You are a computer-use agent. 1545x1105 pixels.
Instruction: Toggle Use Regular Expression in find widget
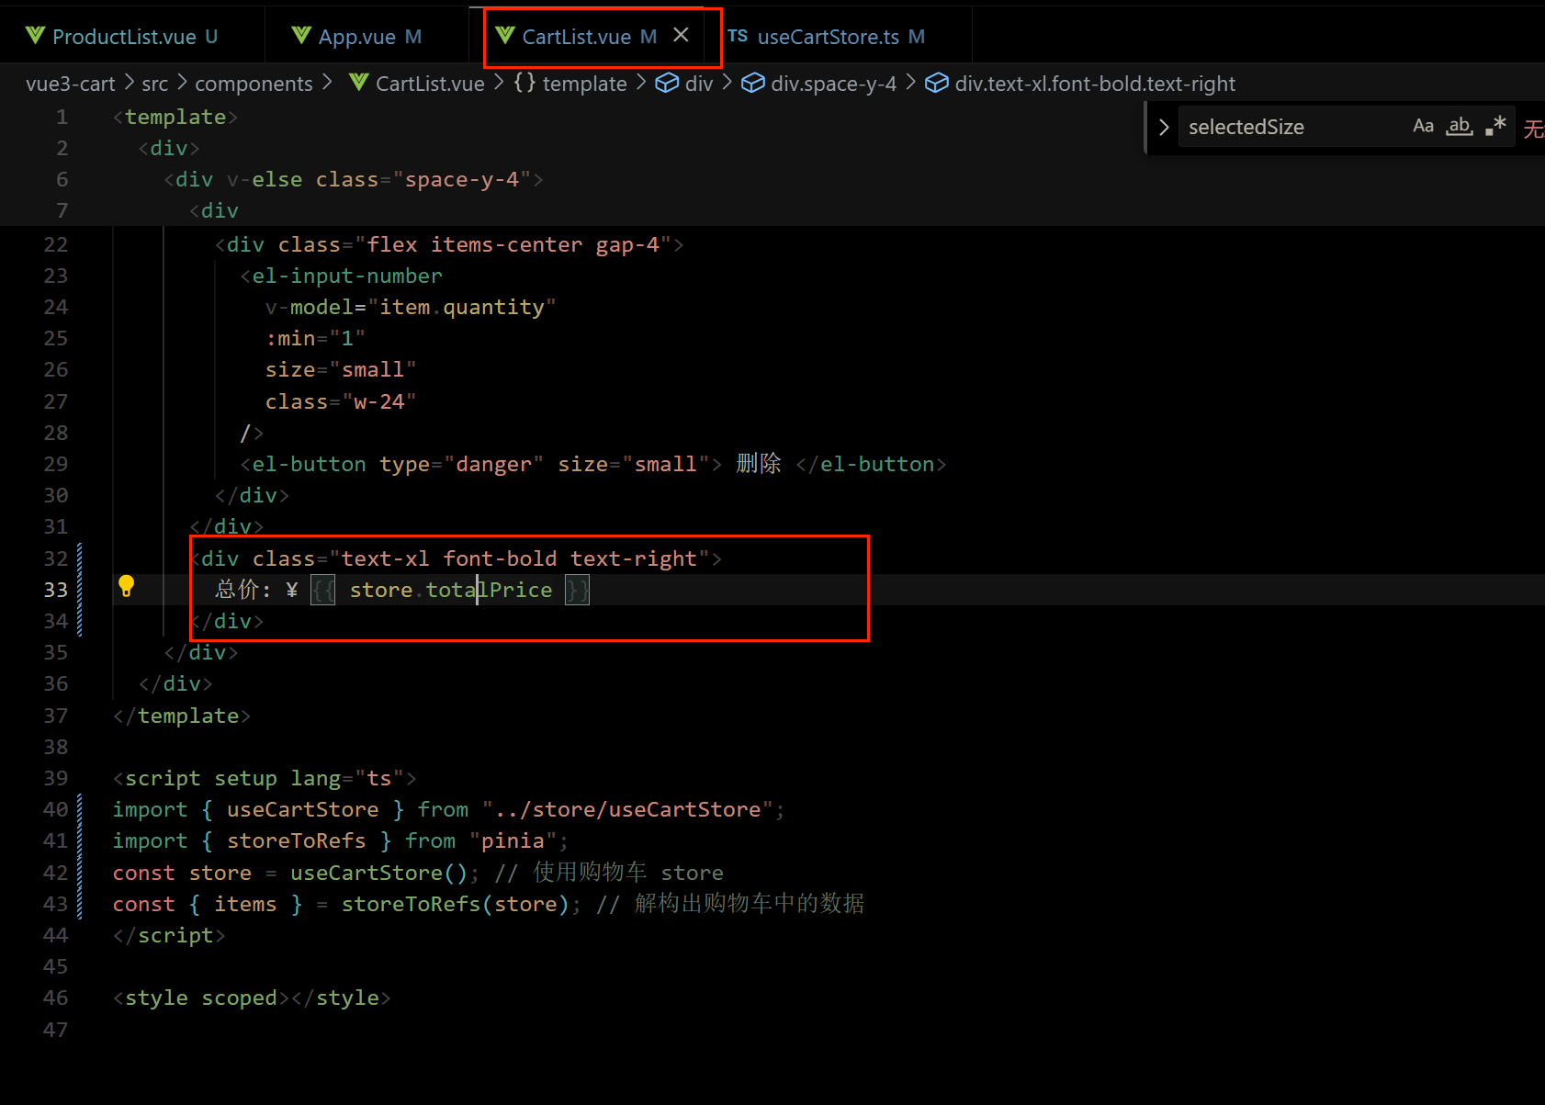coord(1495,126)
